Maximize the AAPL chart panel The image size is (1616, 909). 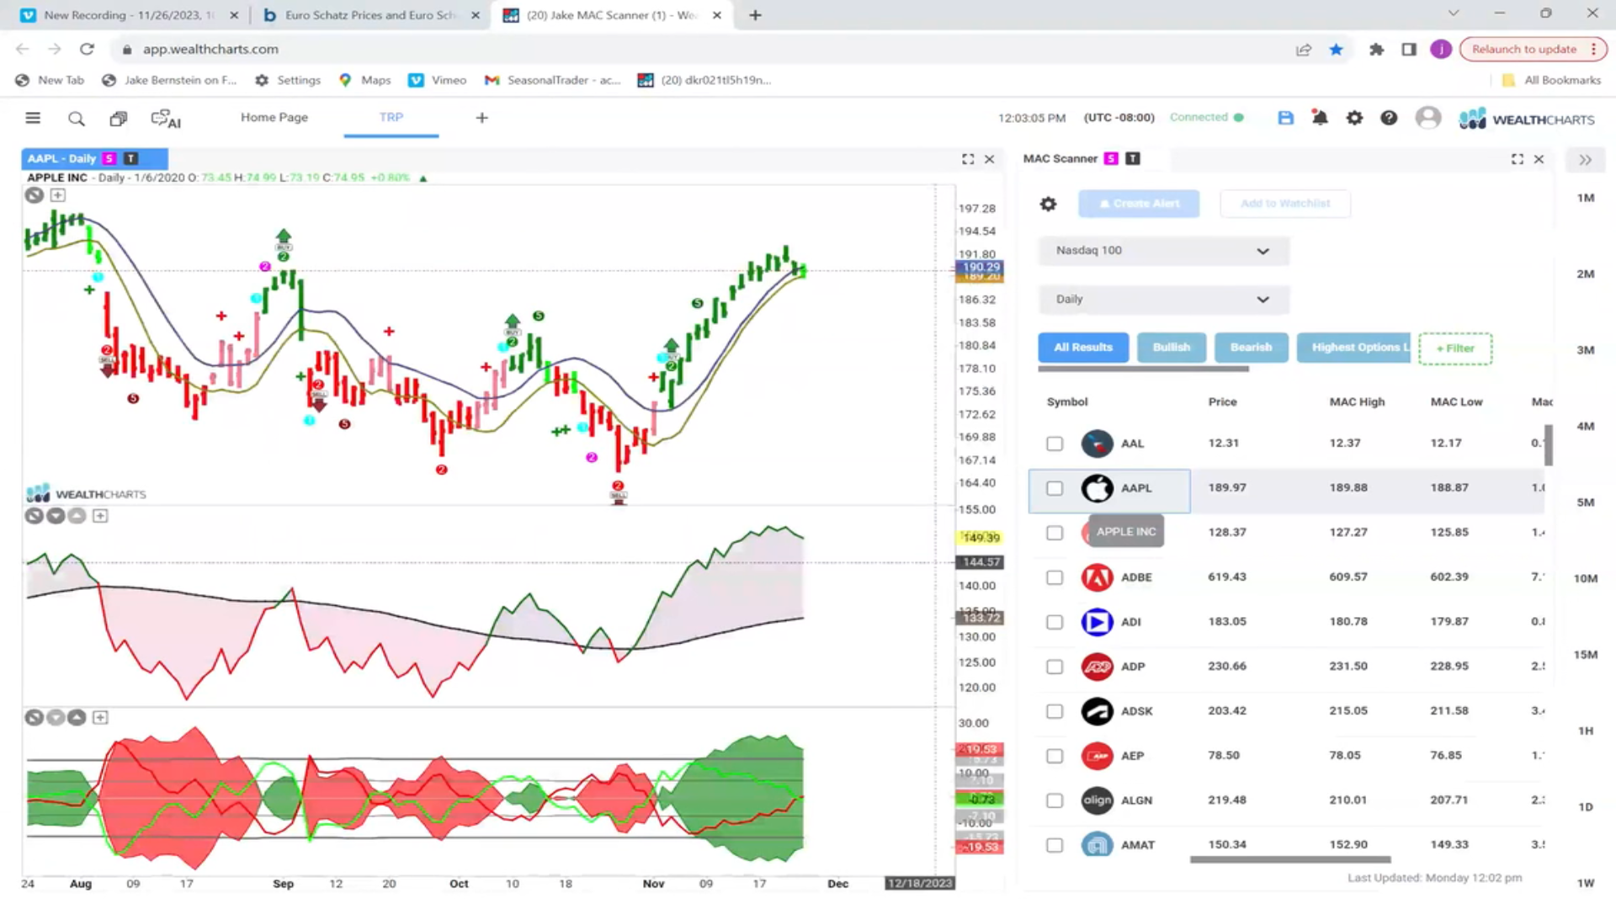coord(968,159)
